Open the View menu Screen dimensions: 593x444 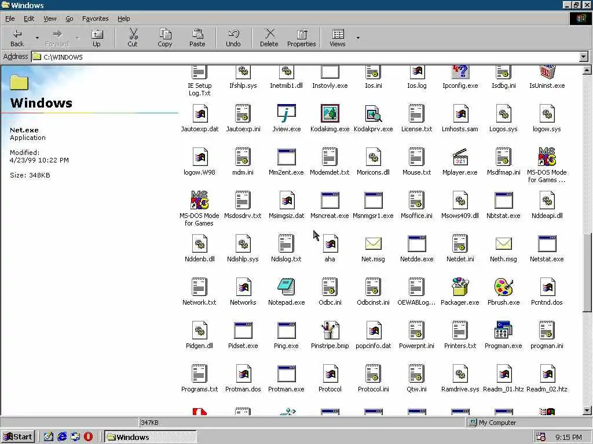coord(50,18)
